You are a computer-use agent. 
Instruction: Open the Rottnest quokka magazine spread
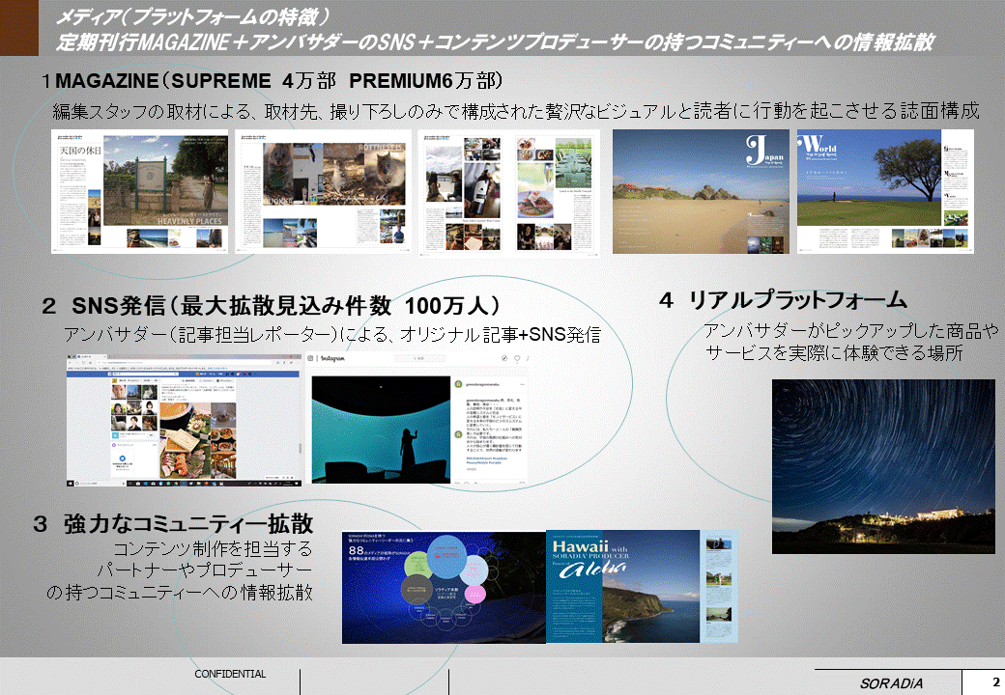click(x=323, y=192)
